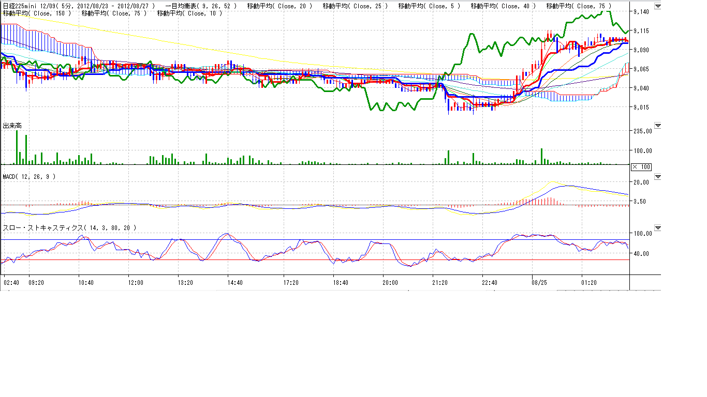Click the 移動平均( Close, 5 ) legend label
This screenshot has width=707, height=397.
pyautogui.click(x=429, y=6)
